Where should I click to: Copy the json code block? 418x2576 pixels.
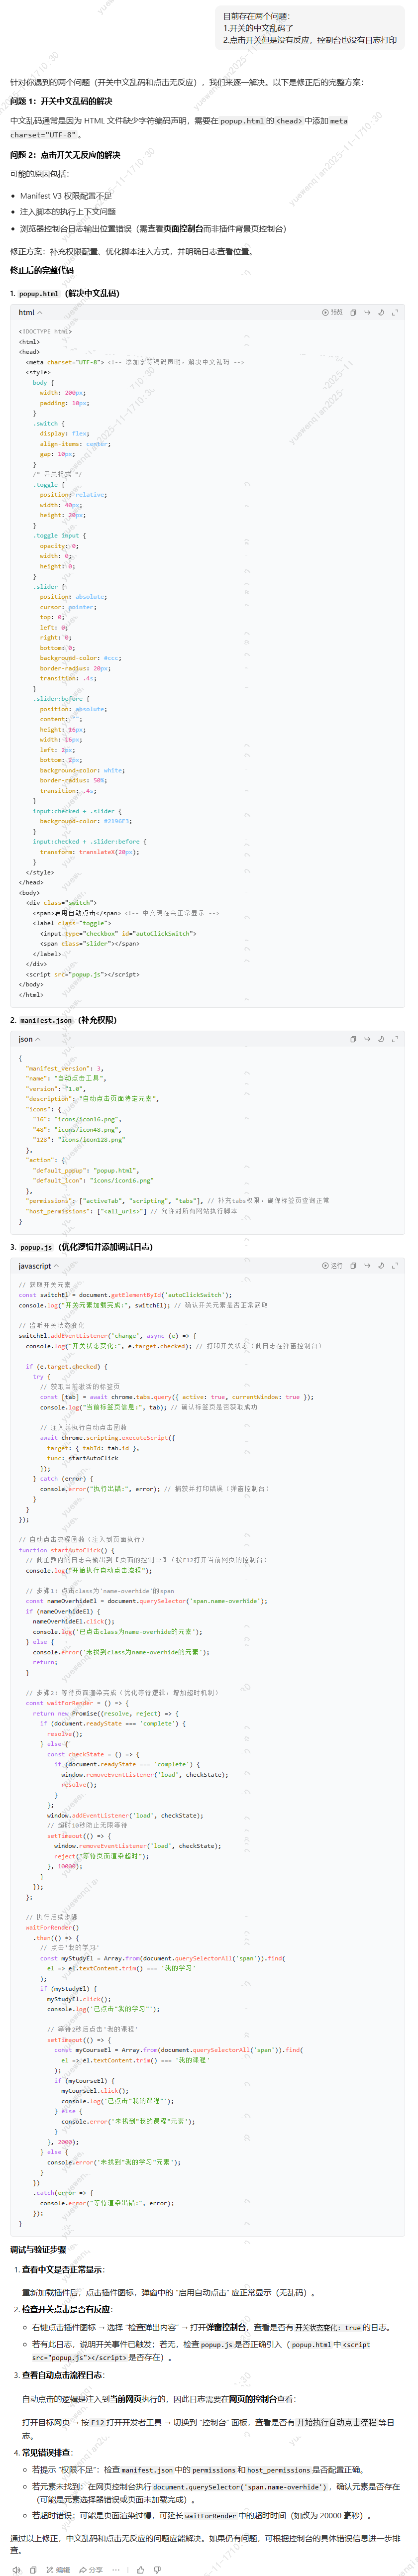[353, 1039]
